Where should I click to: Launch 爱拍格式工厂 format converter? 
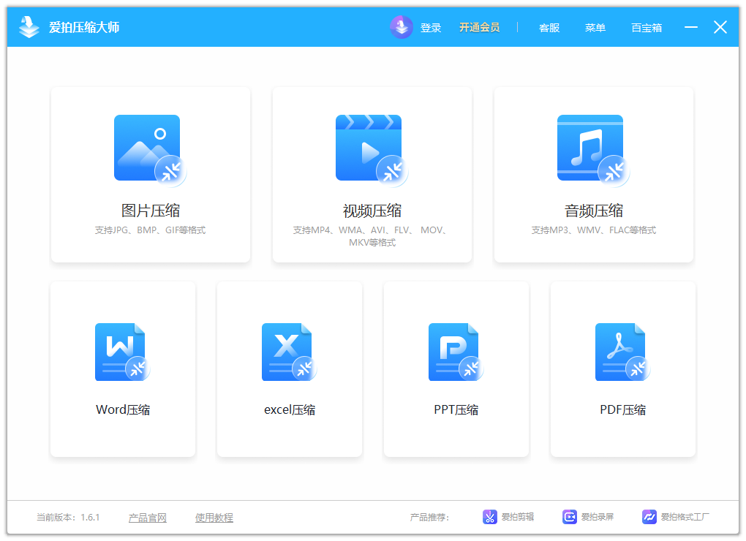pos(673,516)
